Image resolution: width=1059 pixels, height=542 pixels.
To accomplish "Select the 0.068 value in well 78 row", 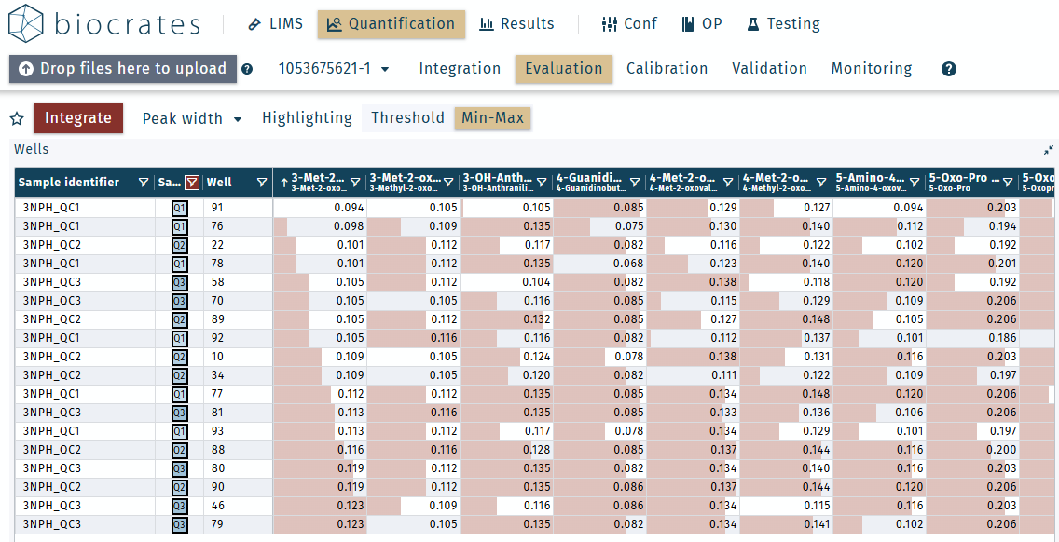I will click(599, 264).
